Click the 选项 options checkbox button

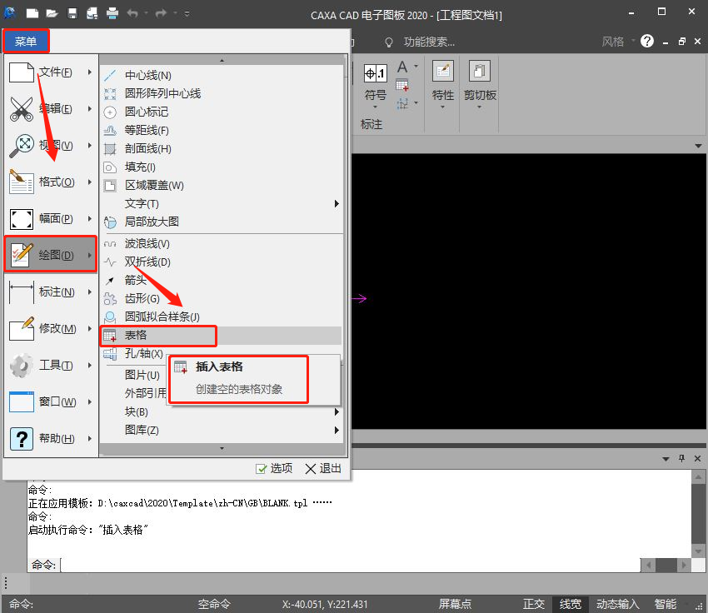[x=274, y=469]
